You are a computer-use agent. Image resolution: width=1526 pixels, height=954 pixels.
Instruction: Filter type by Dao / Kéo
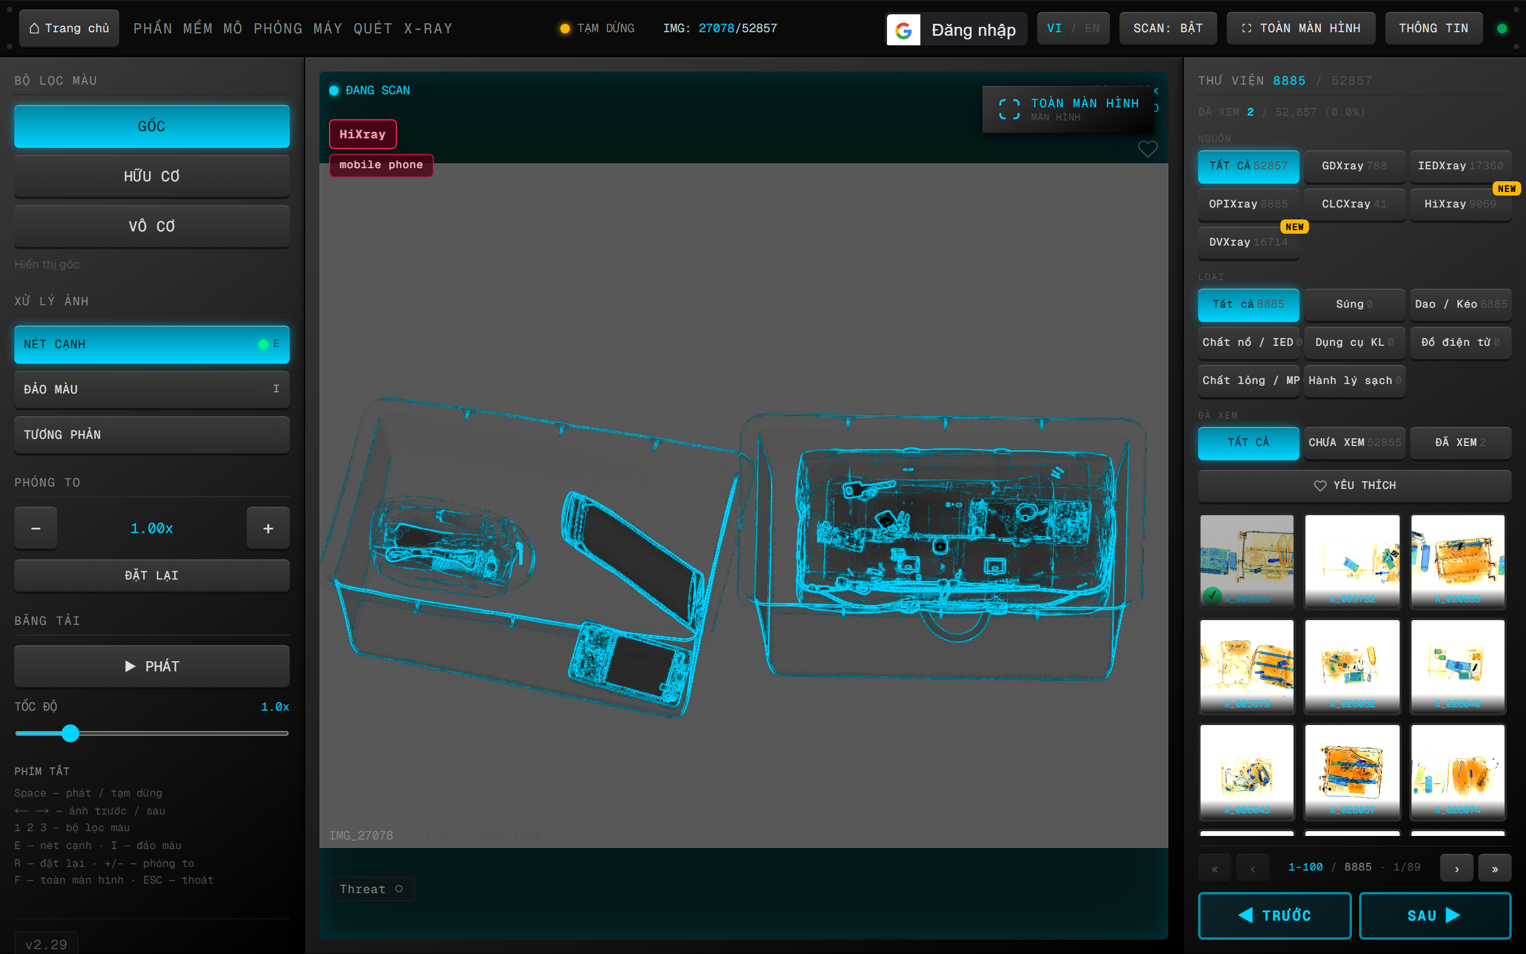1460,304
